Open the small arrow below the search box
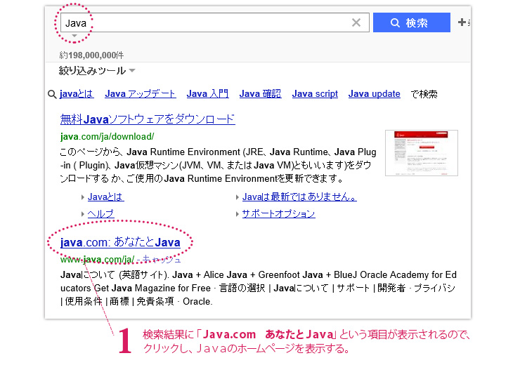The height and width of the screenshot is (365, 520). pyautogui.click(x=74, y=35)
